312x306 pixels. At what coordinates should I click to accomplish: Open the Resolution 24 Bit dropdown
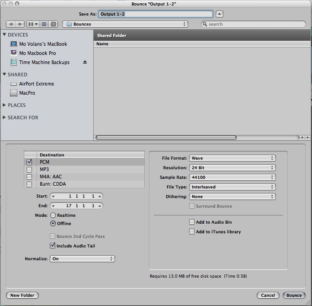233,168
